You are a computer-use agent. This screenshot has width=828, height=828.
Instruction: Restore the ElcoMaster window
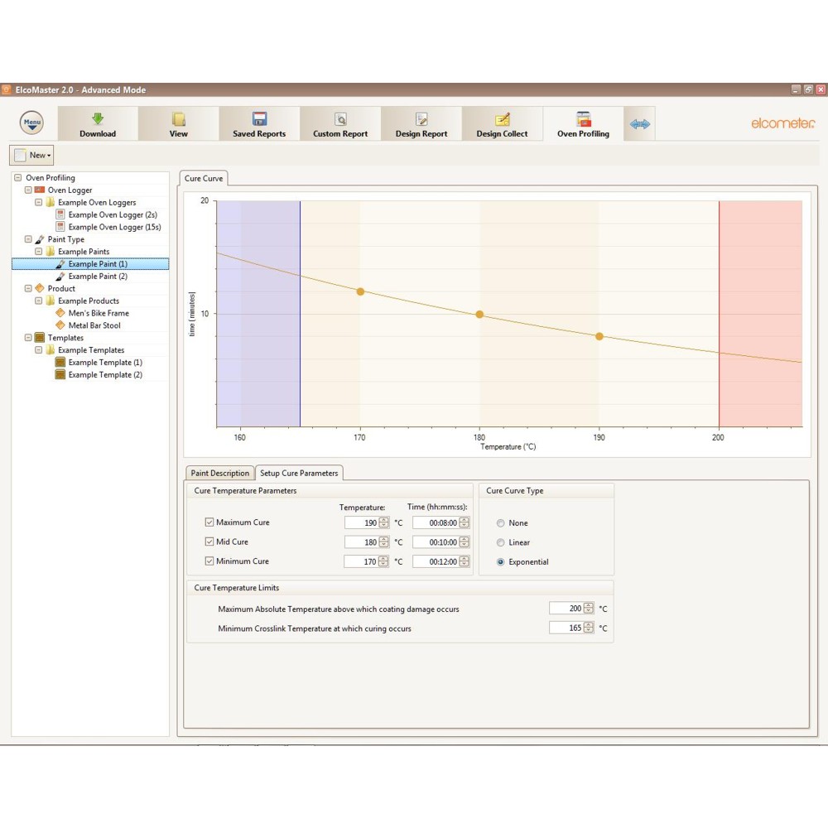tap(808, 89)
